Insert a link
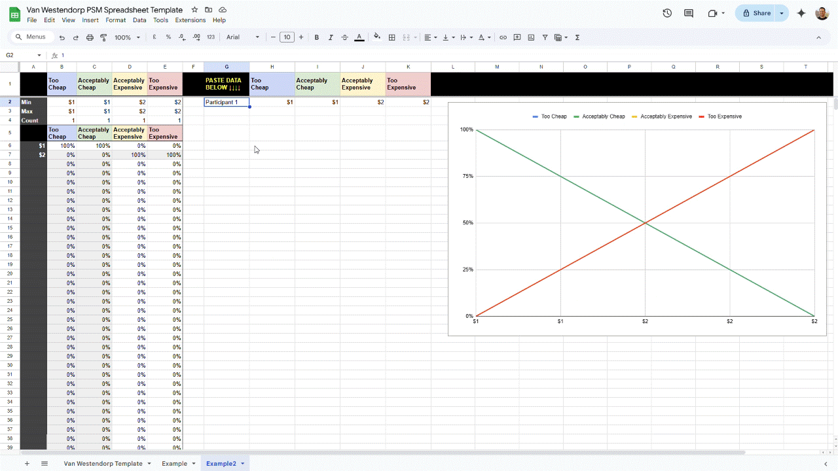Viewport: 838px width, 471px height. pyautogui.click(x=503, y=37)
